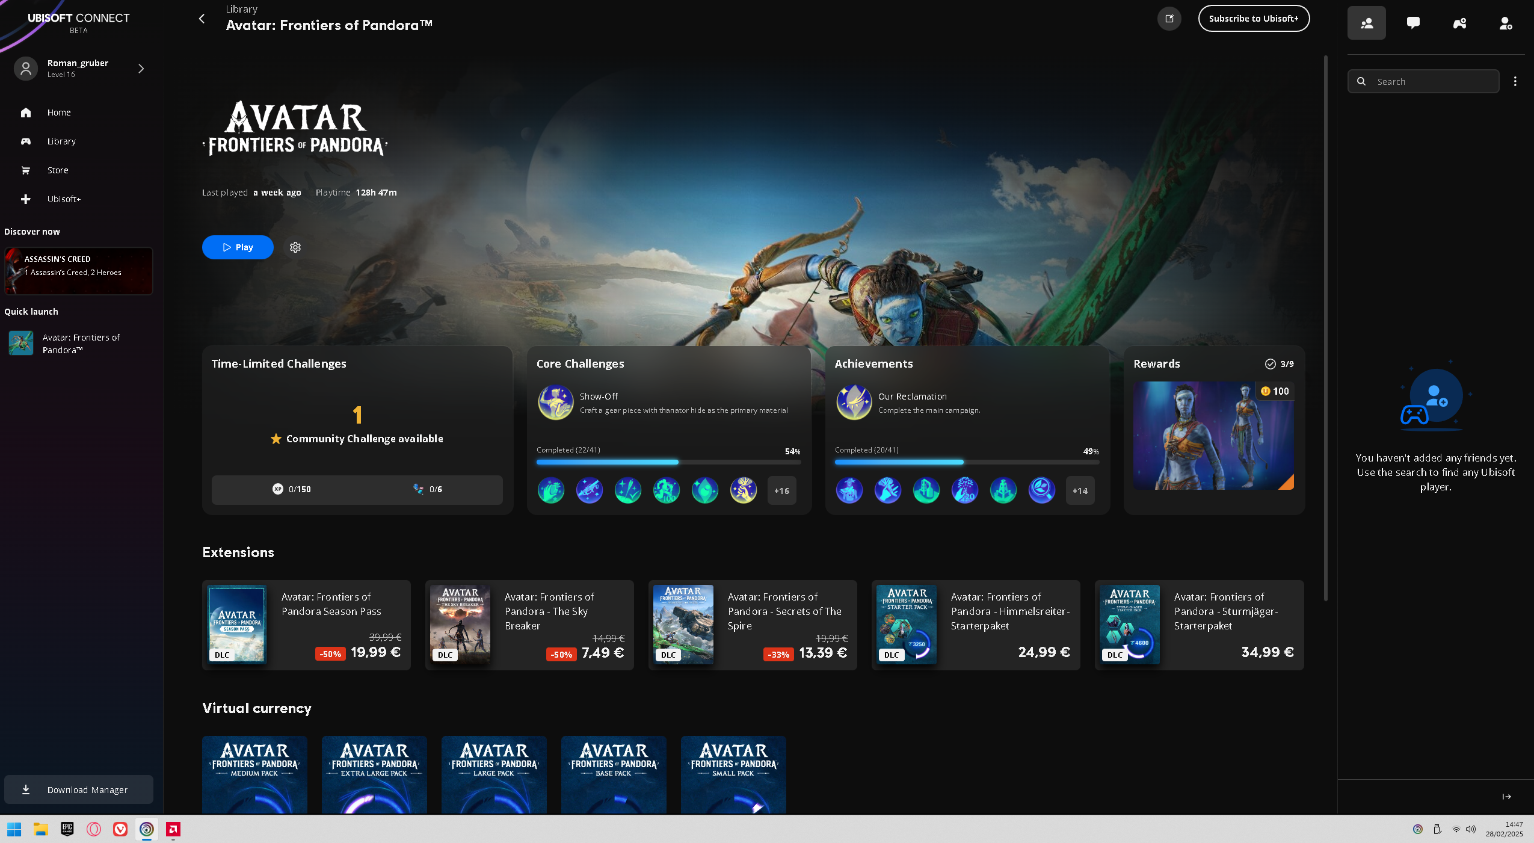Open the game invites controller icon
Viewport: 1534px width, 843px height.
[1459, 23]
